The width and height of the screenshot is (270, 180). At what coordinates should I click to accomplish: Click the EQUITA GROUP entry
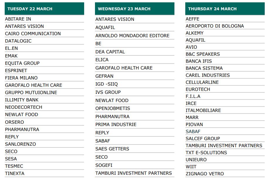tap(22, 63)
